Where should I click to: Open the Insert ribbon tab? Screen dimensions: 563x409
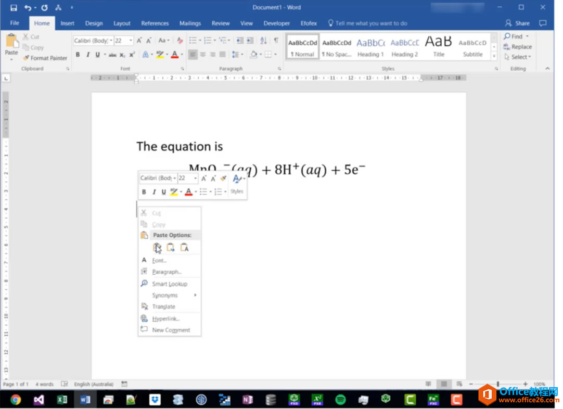pos(67,23)
